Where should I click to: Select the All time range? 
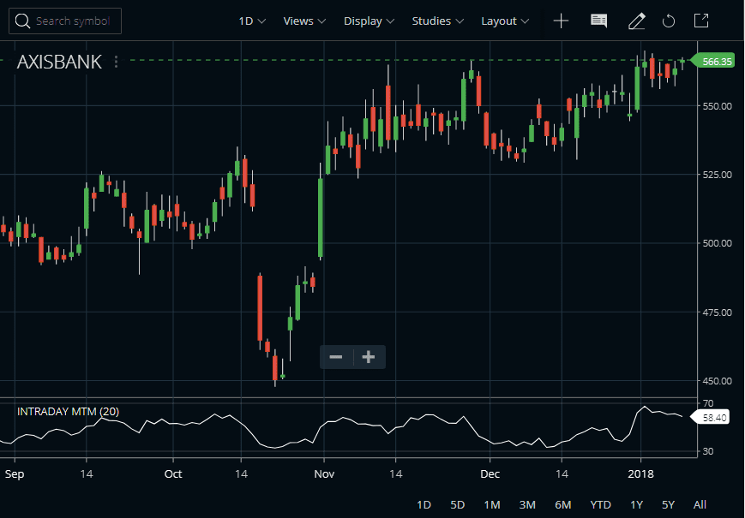700,504
